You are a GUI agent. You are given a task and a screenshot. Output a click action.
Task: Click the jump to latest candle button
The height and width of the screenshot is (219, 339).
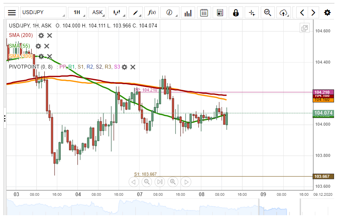(x=160, y=182)
